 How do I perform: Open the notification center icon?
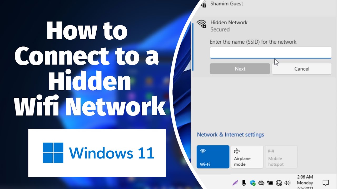[326, 183]
